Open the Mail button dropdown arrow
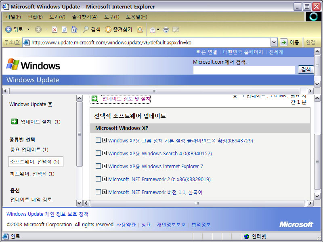 pos(158,29)
